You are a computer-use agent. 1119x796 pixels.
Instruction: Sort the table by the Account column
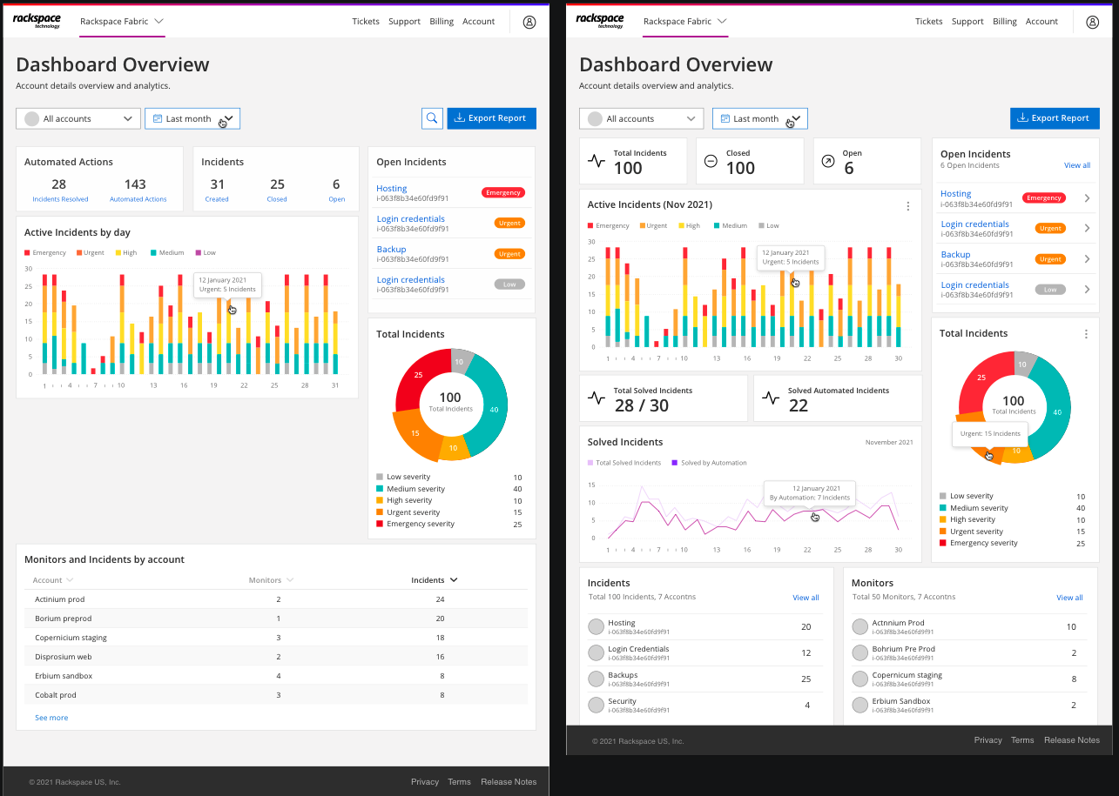53,580
